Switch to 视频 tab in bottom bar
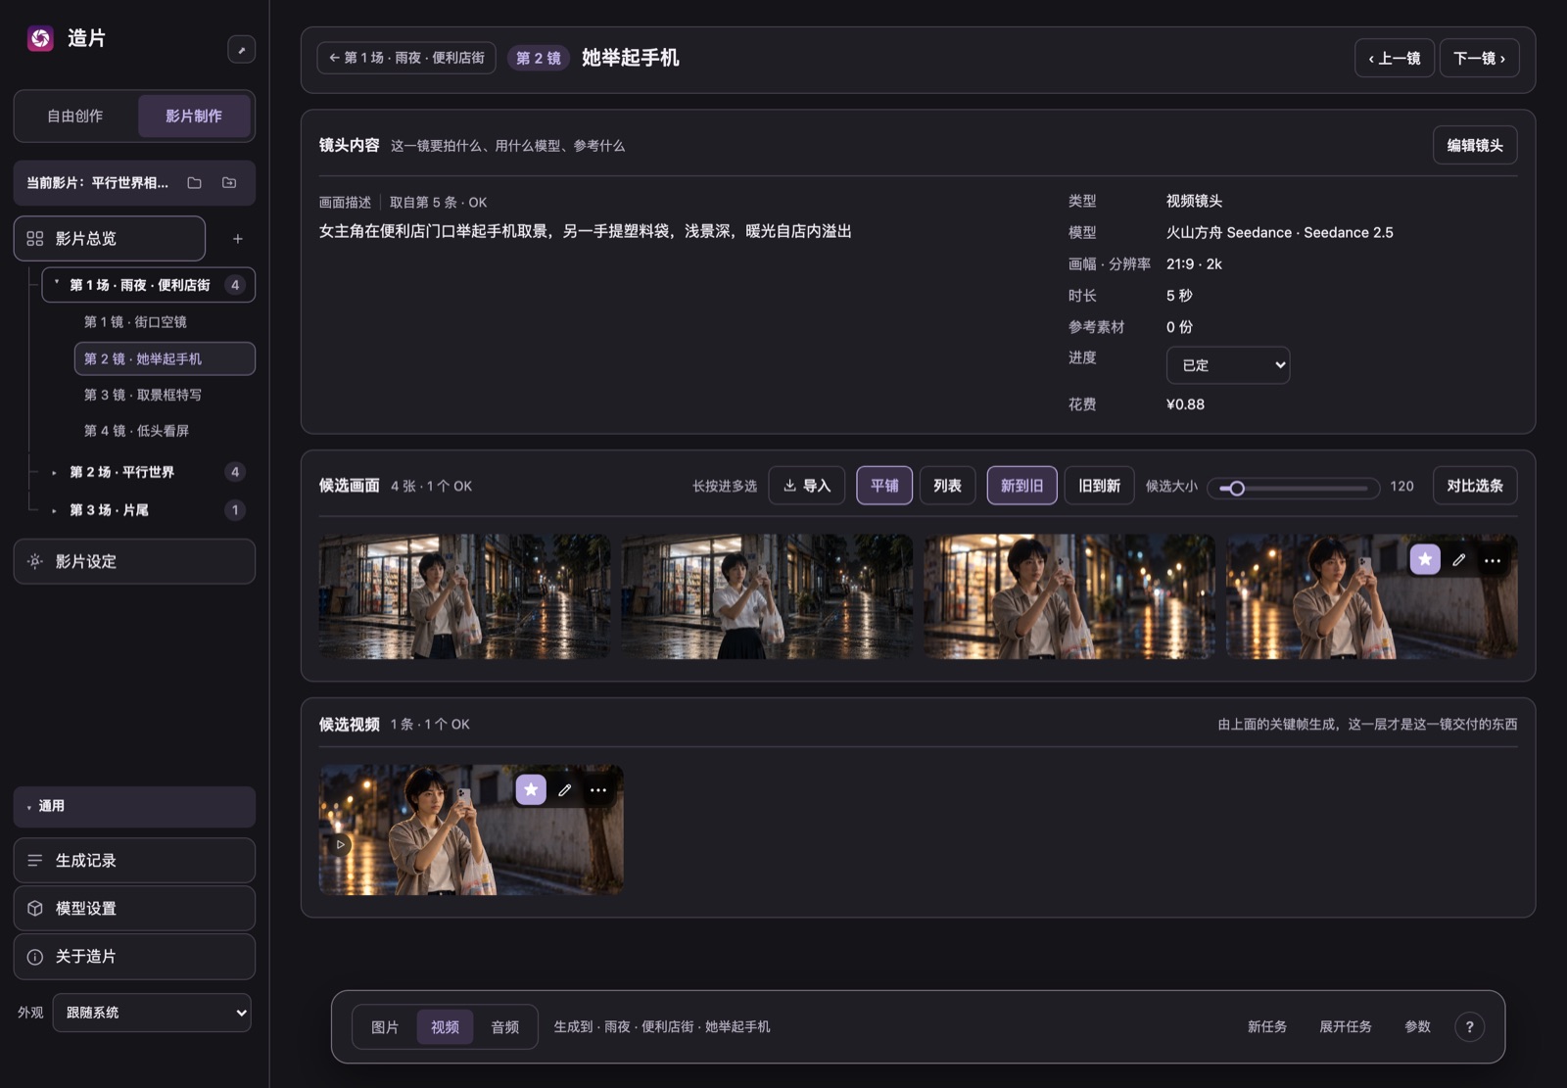The height and width of the screenshot is (1088, 1567). coord(445,1027)
